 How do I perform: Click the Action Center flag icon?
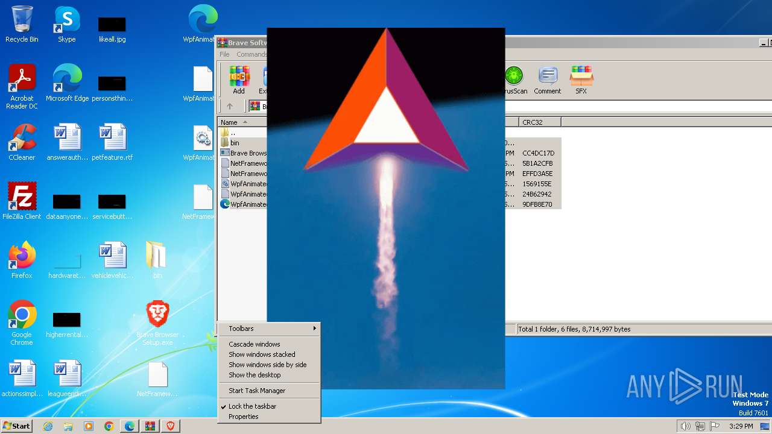pyautogui.click(x=715, y=426)
